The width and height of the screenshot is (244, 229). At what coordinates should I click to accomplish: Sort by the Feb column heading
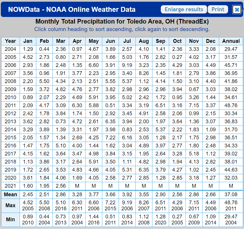coord(44,41)
